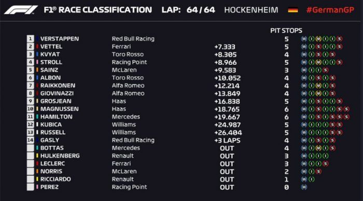Select Sainz's soft tyre icon
This screenshot has width=363, height=201.
tap(325, 70)
